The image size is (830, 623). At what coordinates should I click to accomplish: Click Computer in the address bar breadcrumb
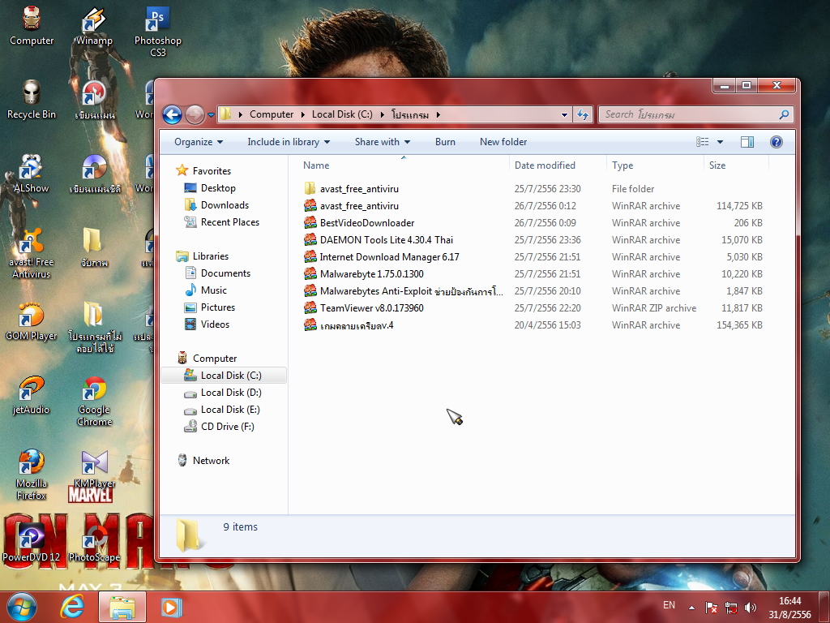[x=272, y=114]
